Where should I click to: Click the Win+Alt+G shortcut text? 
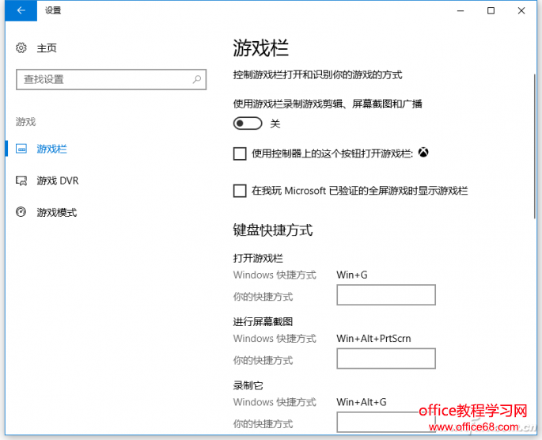(362, 402)
